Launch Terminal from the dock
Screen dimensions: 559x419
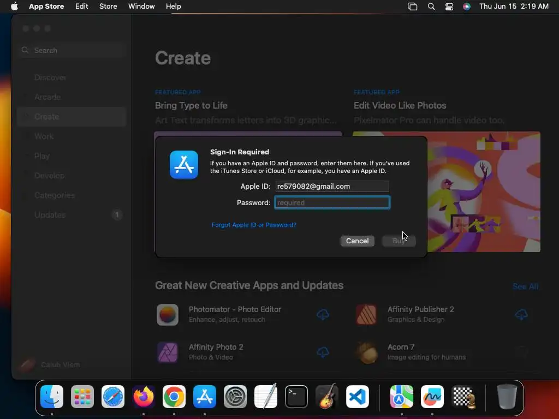[x=296, y=397]
